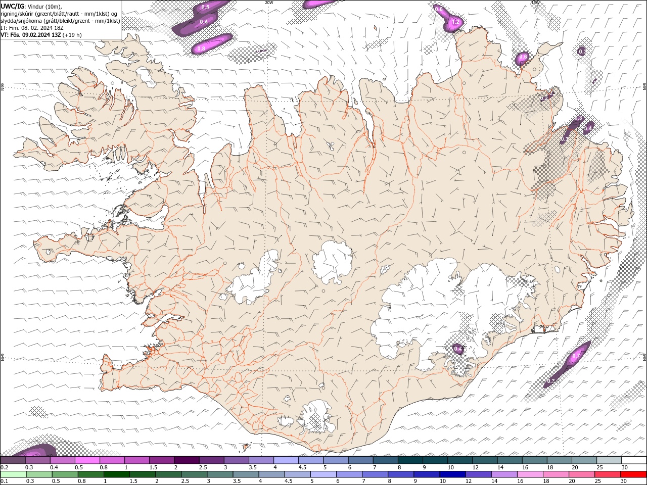
Task: Click the bright pink snow swatch from 0.5 to 0.8
Action: (x=87, y=460)
